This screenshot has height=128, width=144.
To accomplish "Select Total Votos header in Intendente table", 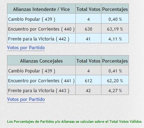I will (88, 9).
